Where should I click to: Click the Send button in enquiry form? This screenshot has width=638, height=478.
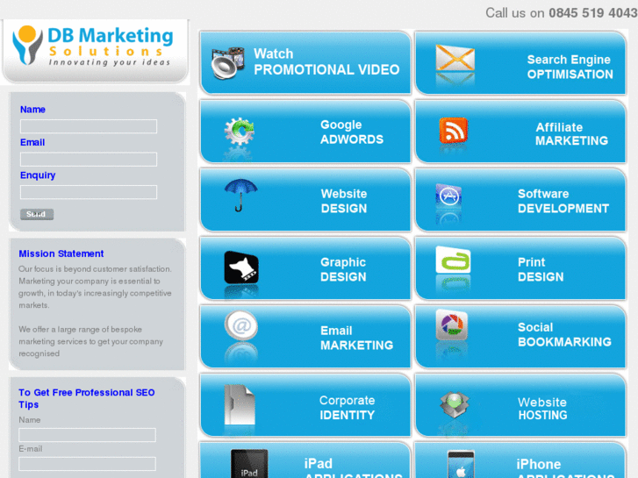click(37, 214)
